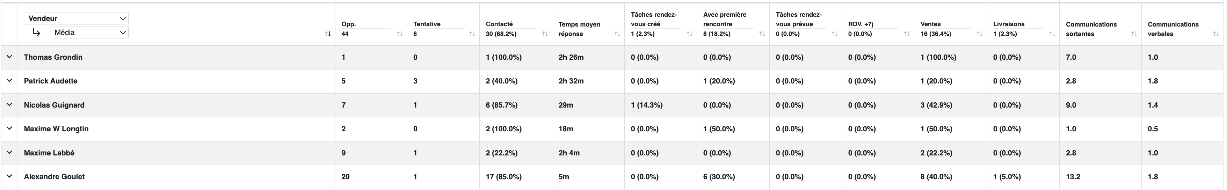
Task: Expand the Alexandre Goulet row
Action: (9, 176)
